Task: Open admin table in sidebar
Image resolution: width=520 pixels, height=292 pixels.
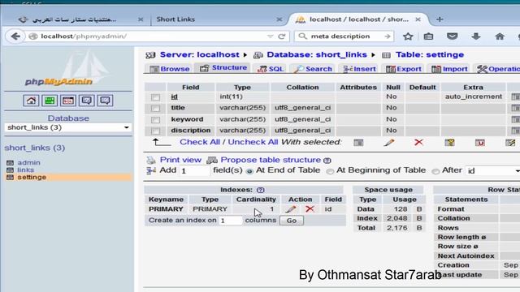Action: tap(29, 162)
